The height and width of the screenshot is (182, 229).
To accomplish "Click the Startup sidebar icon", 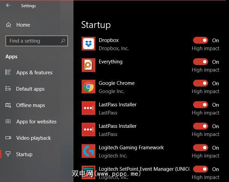I will [x=8, y=154].
